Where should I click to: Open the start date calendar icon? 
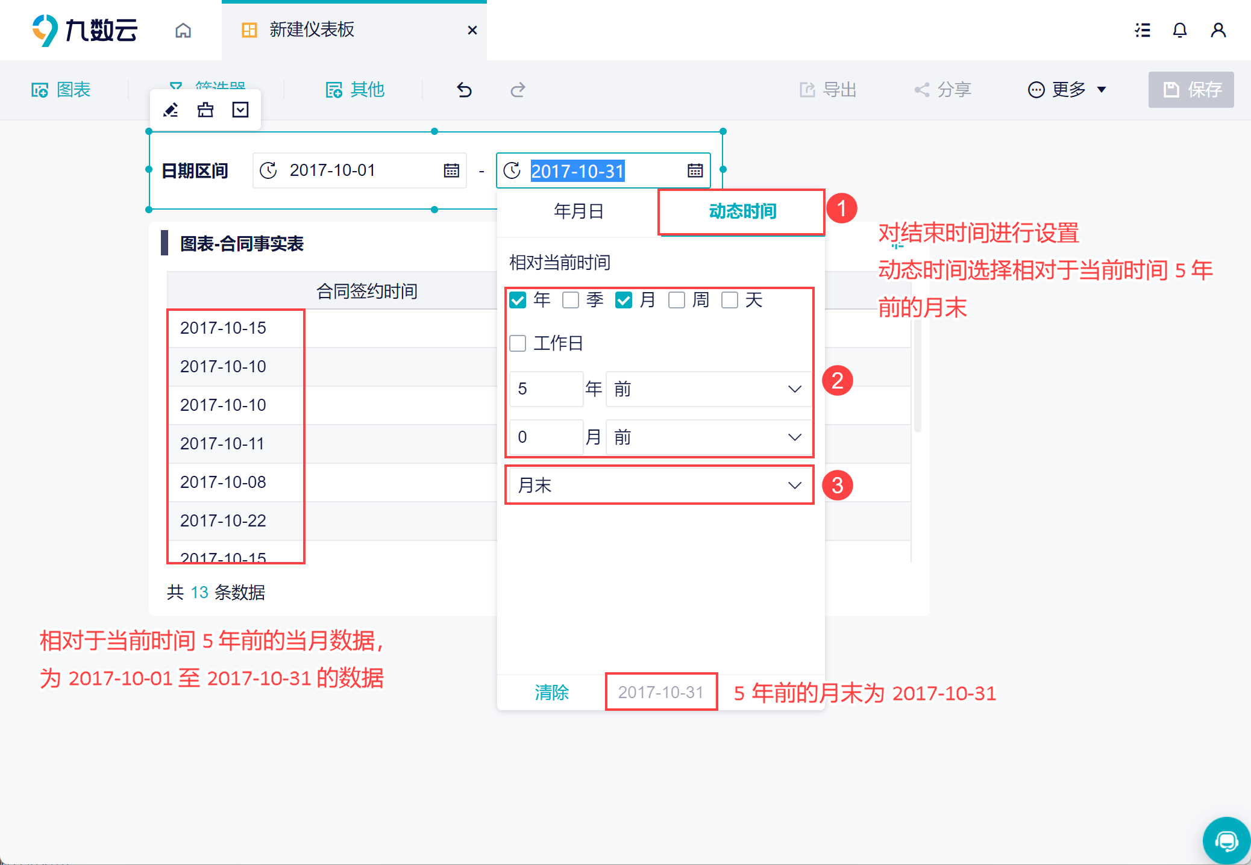[x=451, y=170]
